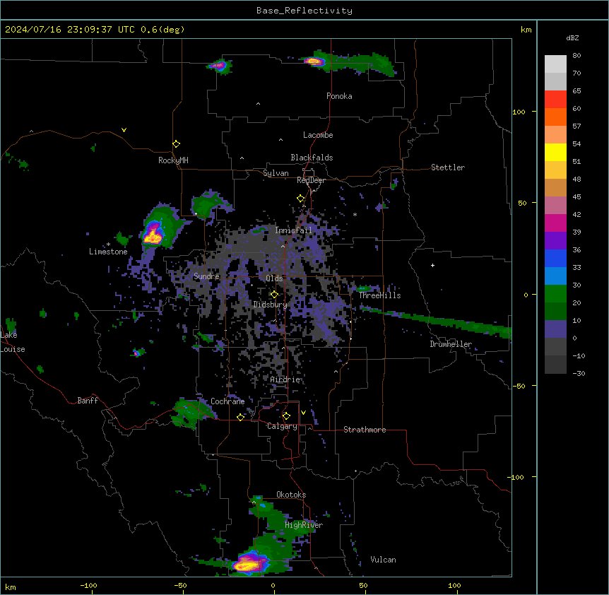
Task: Select the Sundre label
Action: point(206,276)
